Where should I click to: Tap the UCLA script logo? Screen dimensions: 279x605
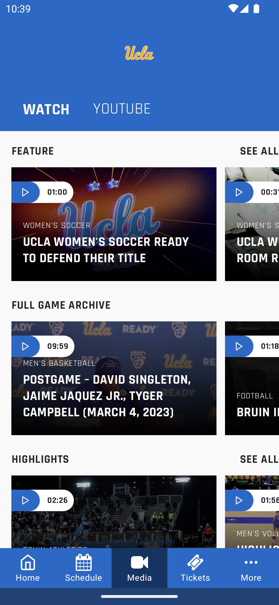139,53
